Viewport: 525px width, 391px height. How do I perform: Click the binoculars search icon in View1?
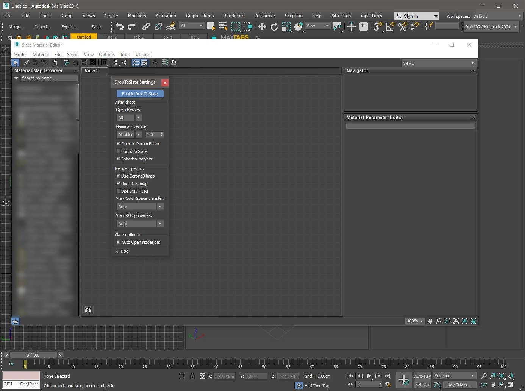coord(87,310)
